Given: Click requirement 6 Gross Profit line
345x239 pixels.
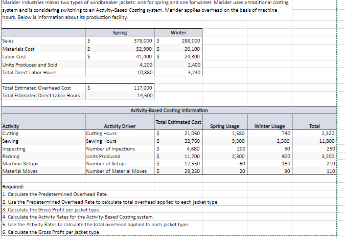Looking at the screenshot, I should click(x=52, y=232).
